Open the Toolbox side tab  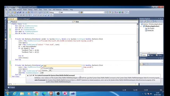[5, 34]
